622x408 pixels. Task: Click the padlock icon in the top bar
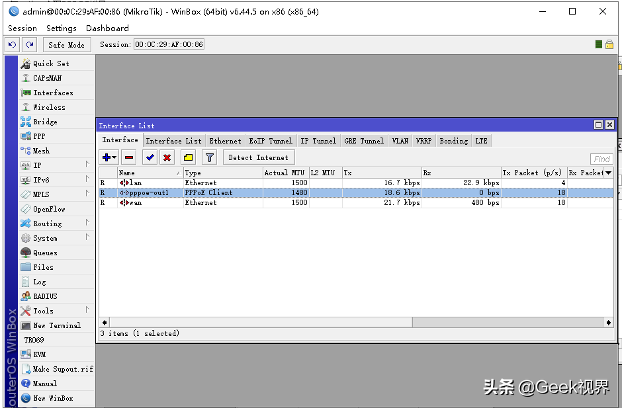point(609,44)
